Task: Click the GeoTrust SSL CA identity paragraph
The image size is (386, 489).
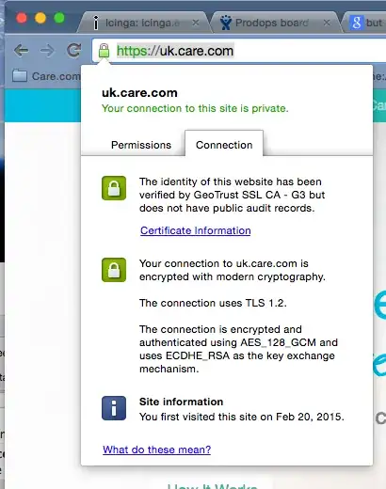Action: pos(232,195)
